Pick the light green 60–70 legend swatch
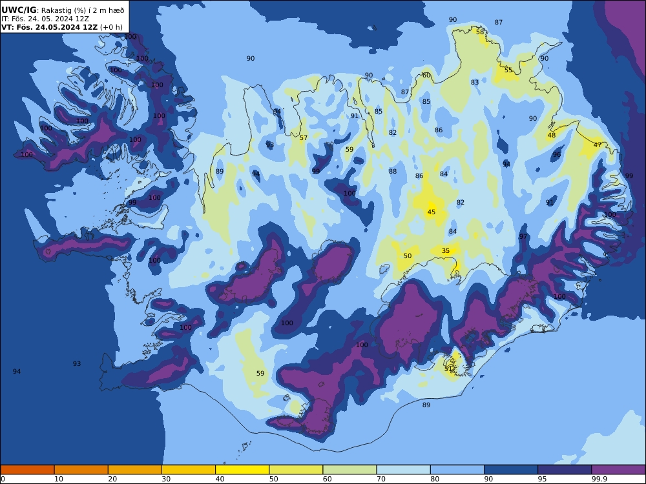646x484 pixels. [x=349, y=470]
